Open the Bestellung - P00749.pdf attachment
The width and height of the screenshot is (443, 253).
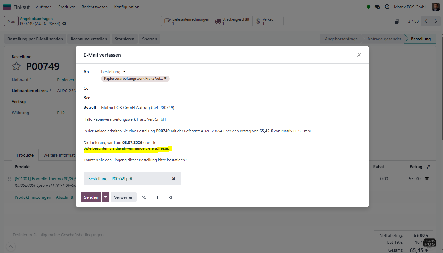tap(110, 179)
